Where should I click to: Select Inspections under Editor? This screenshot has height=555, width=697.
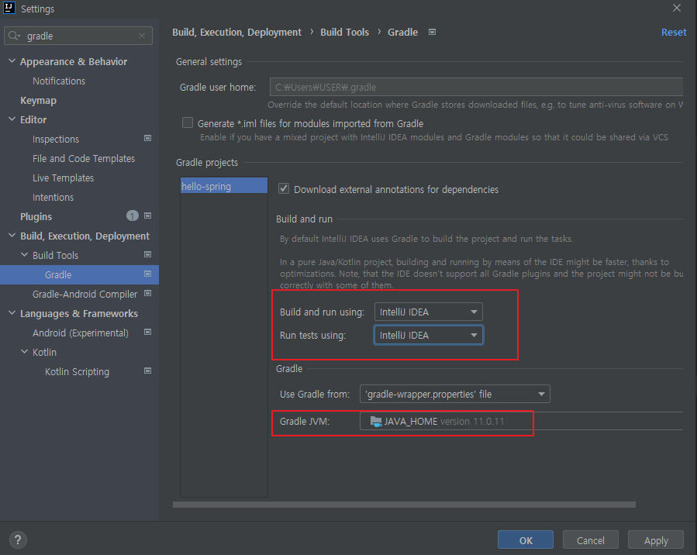[56, 139]
